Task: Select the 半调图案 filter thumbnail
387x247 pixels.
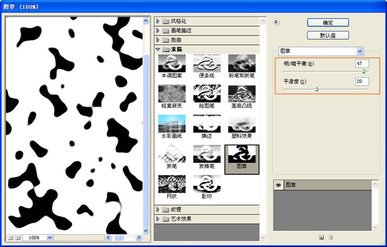Action: [172, 63]
